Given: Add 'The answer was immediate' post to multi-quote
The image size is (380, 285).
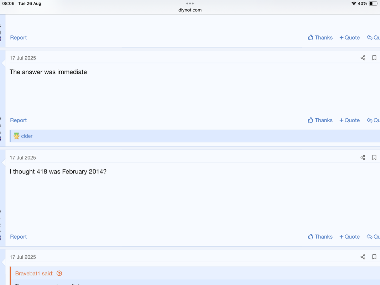Looking at the screenshot, I should pyautogui.click(x=349, y=120).
